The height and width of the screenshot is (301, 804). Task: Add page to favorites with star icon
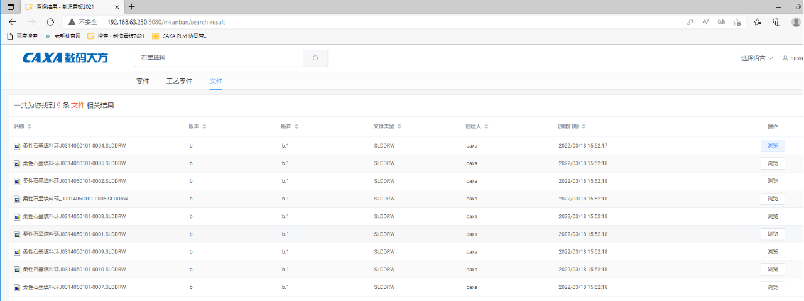click(x=737, y=22)
